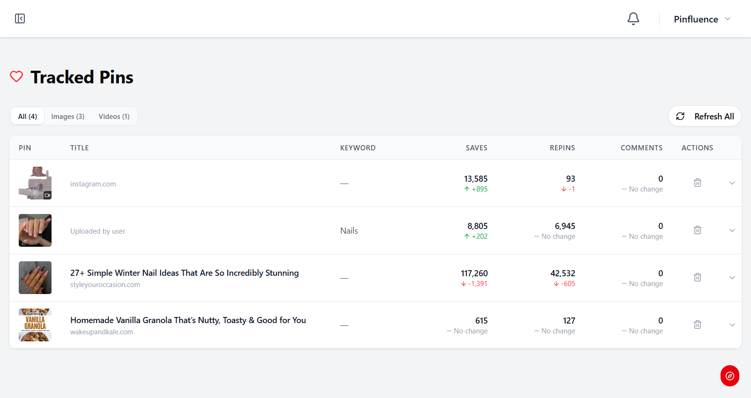
Task: Expand the Vanilla Granola row details
Action: [732, 325]
